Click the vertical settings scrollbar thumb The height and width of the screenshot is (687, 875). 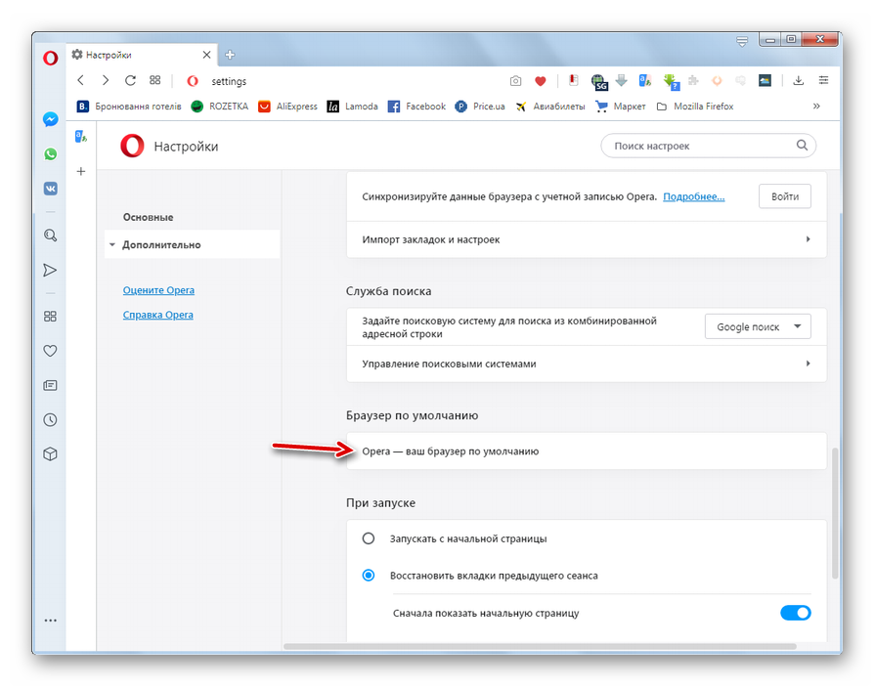pyautogui.click(x=835, y=513)
